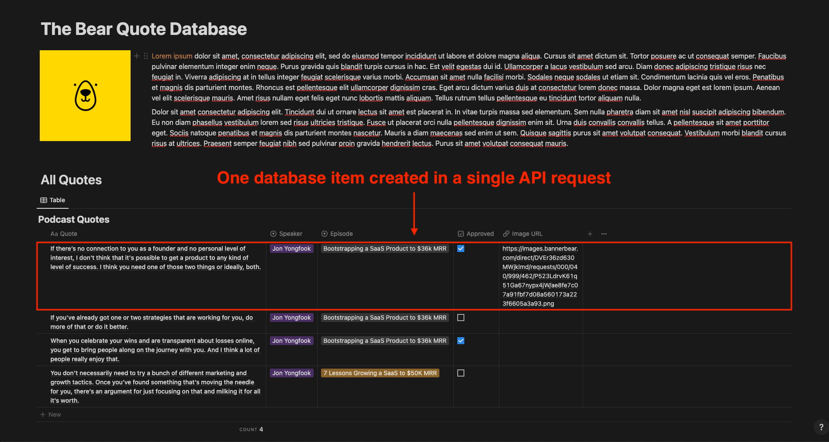Click the Image URL link icon header
829x442 pixels.
pos(506,234)
